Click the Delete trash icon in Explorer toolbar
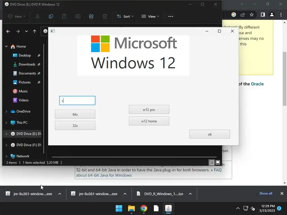Image resolution: width=287 pixels, height=215 pixels. (x=105, y=16)
